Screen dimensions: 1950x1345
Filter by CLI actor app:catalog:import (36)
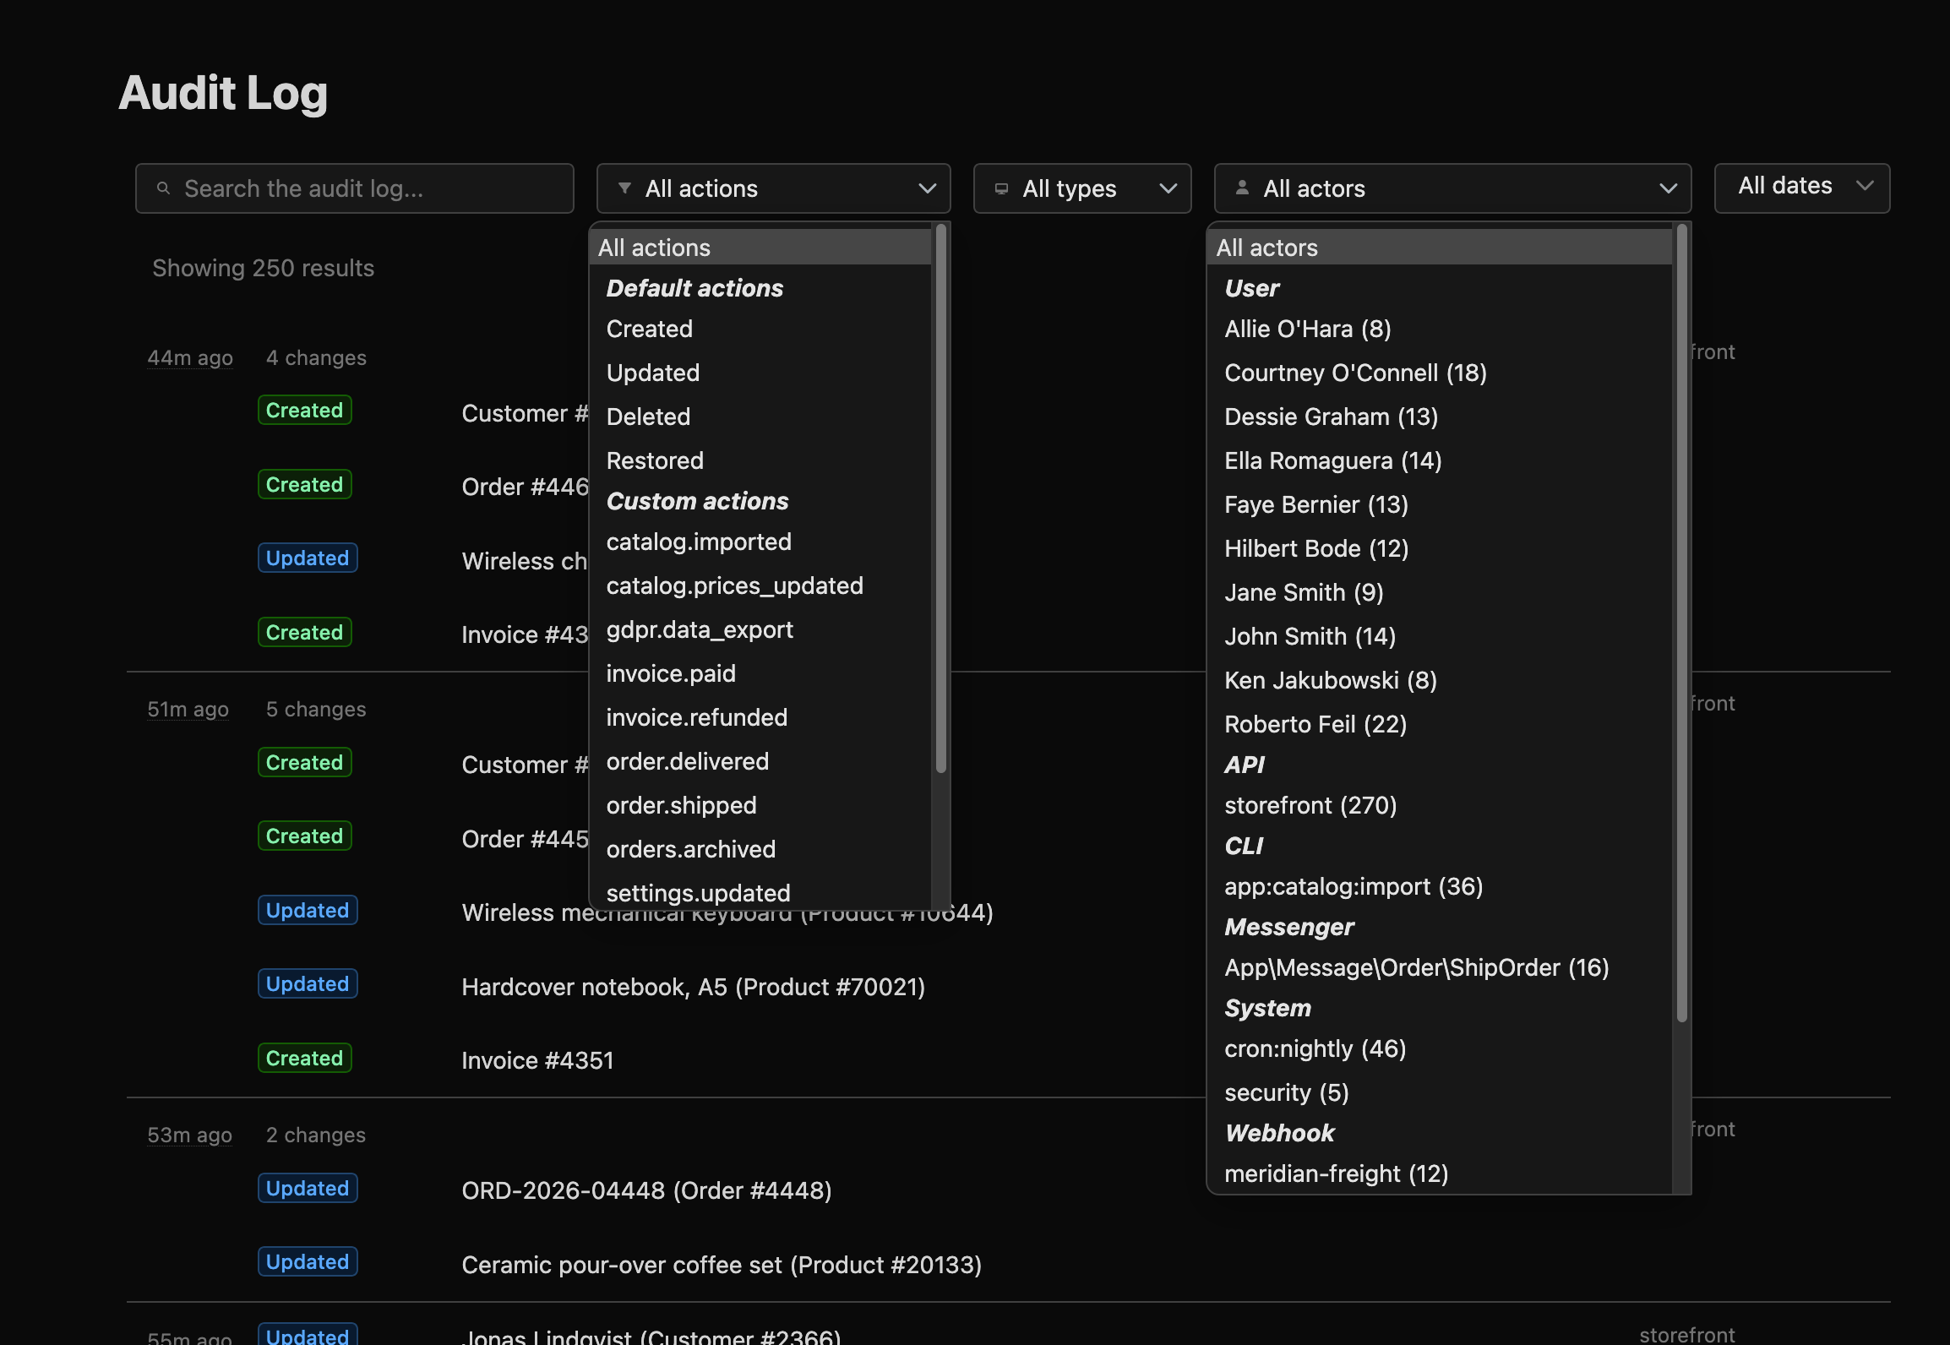(x=1440, y=886)
